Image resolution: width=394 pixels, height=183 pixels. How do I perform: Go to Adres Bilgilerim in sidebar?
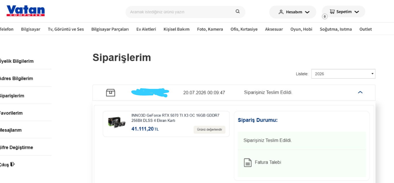click(x=16, y=79)
